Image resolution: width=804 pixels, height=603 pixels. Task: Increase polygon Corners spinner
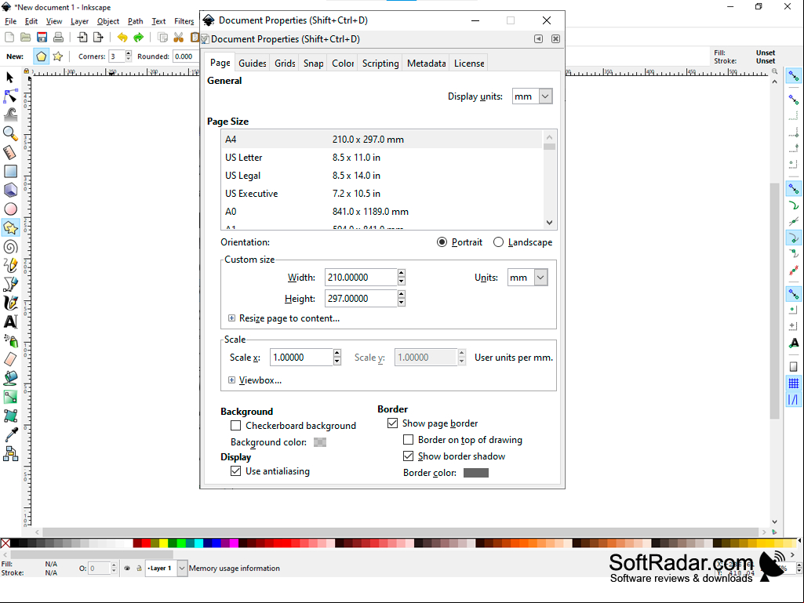128,53
